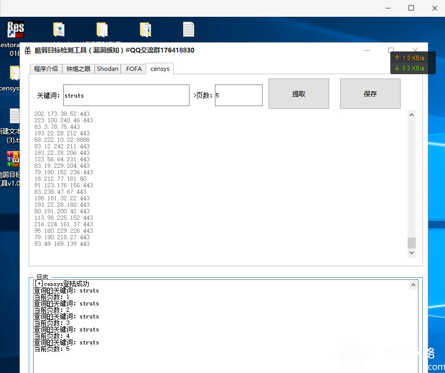445x373 pixels.
Task: Open the censys folder on the desktop
Action: [14, 73]
